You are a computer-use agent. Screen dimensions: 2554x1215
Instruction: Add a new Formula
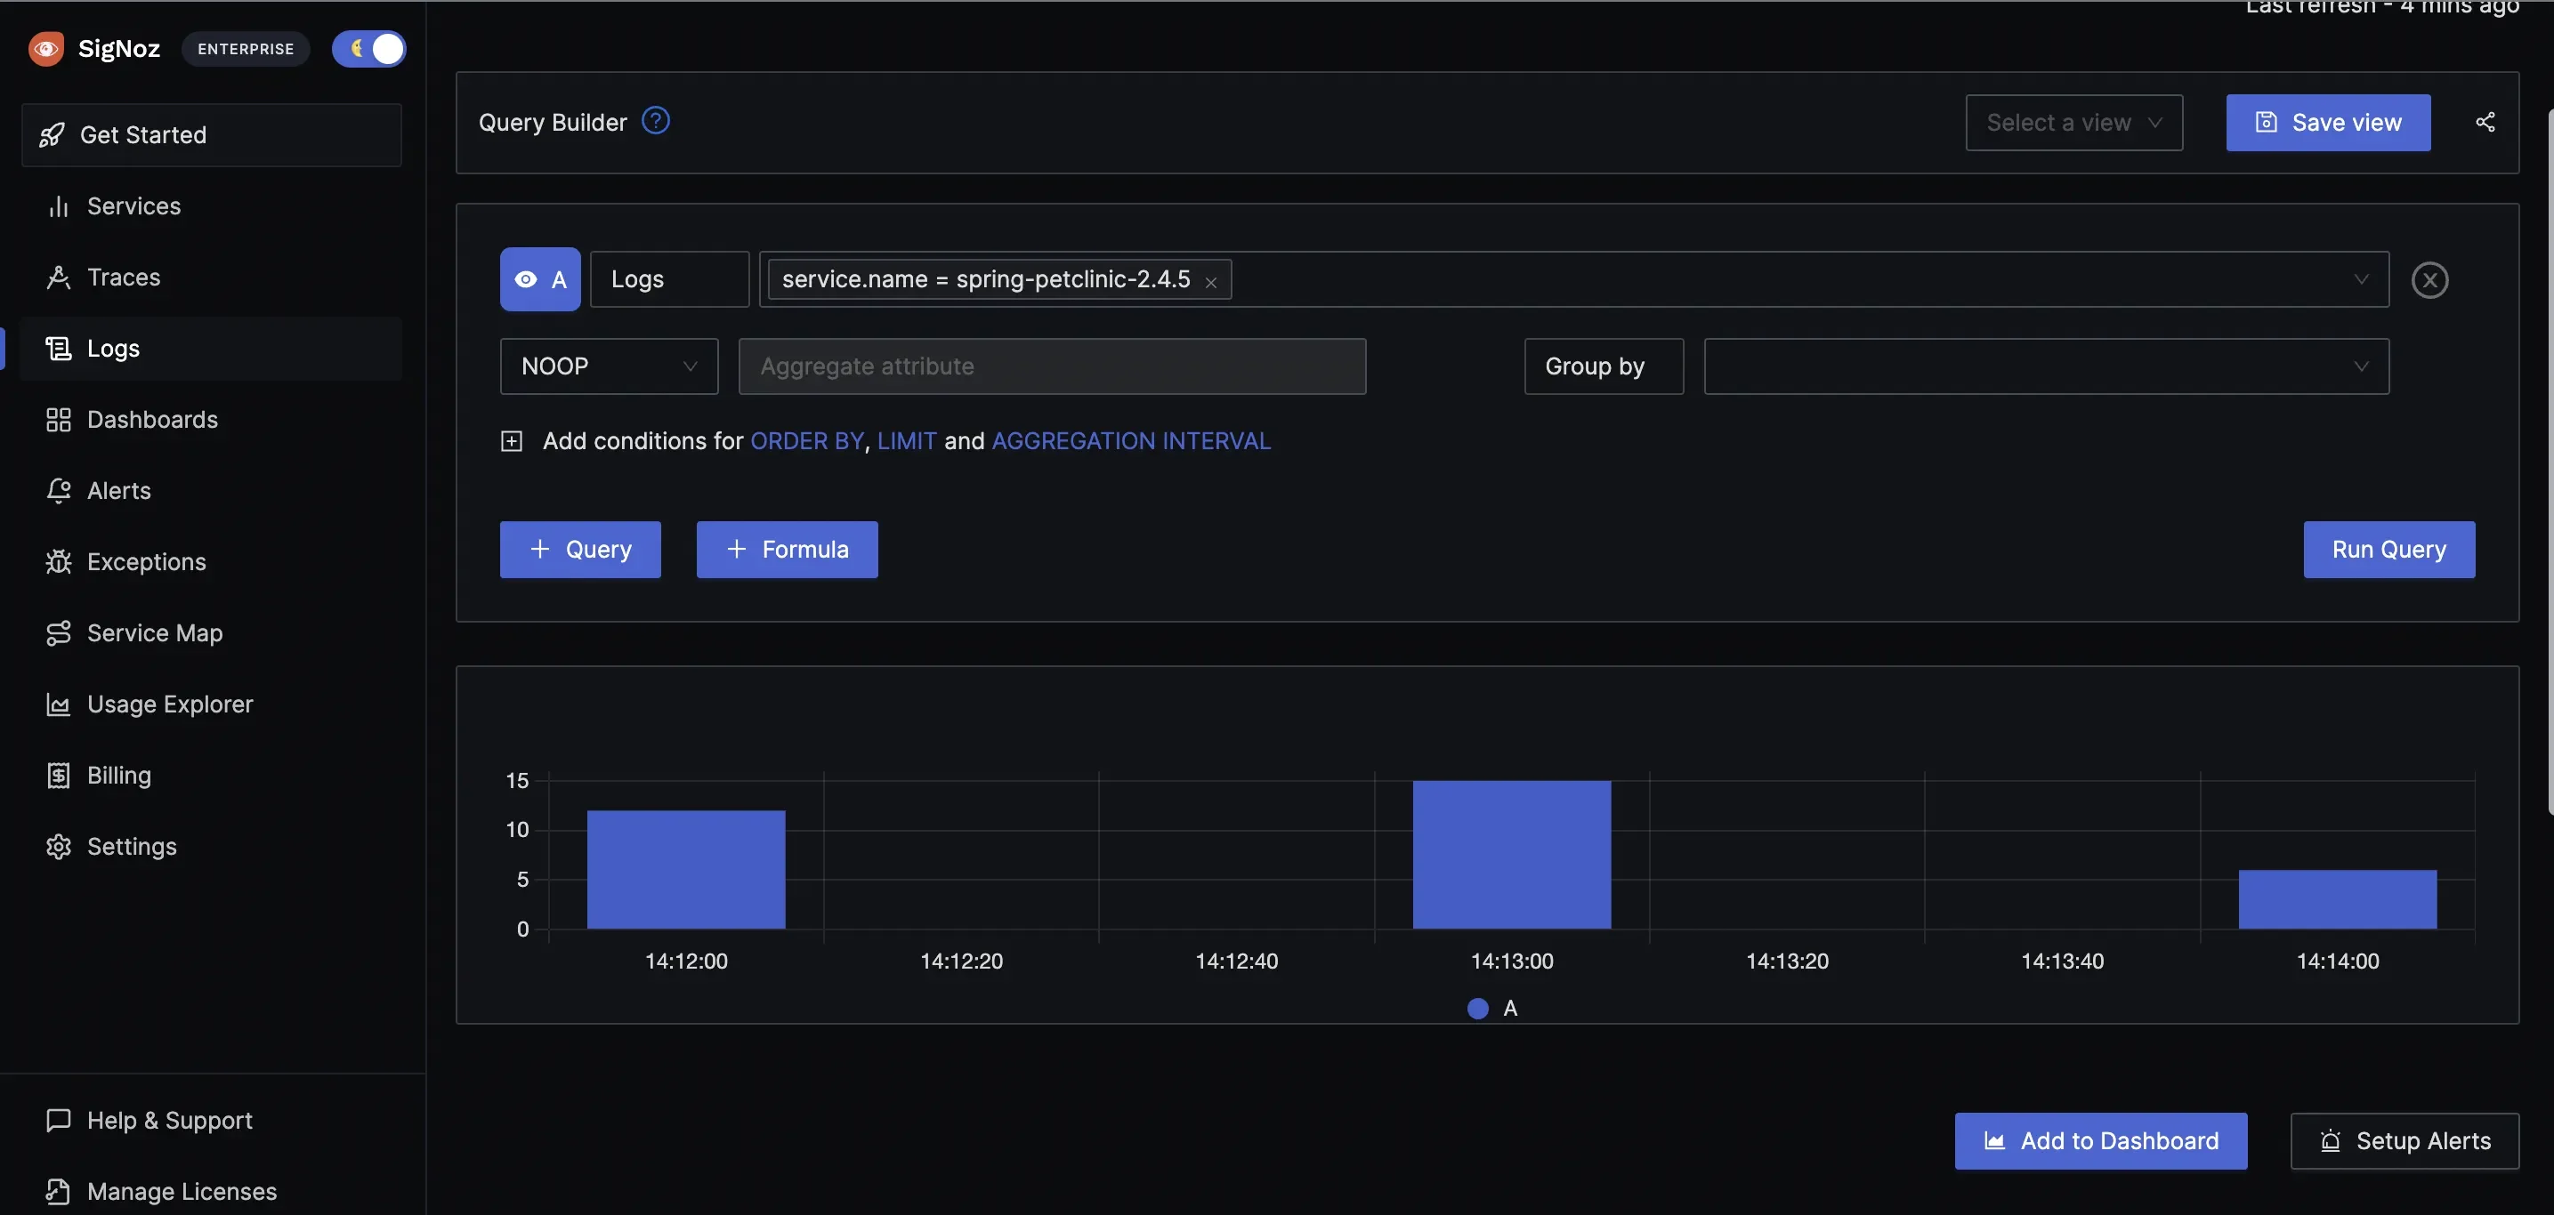(x=788, y=550)
